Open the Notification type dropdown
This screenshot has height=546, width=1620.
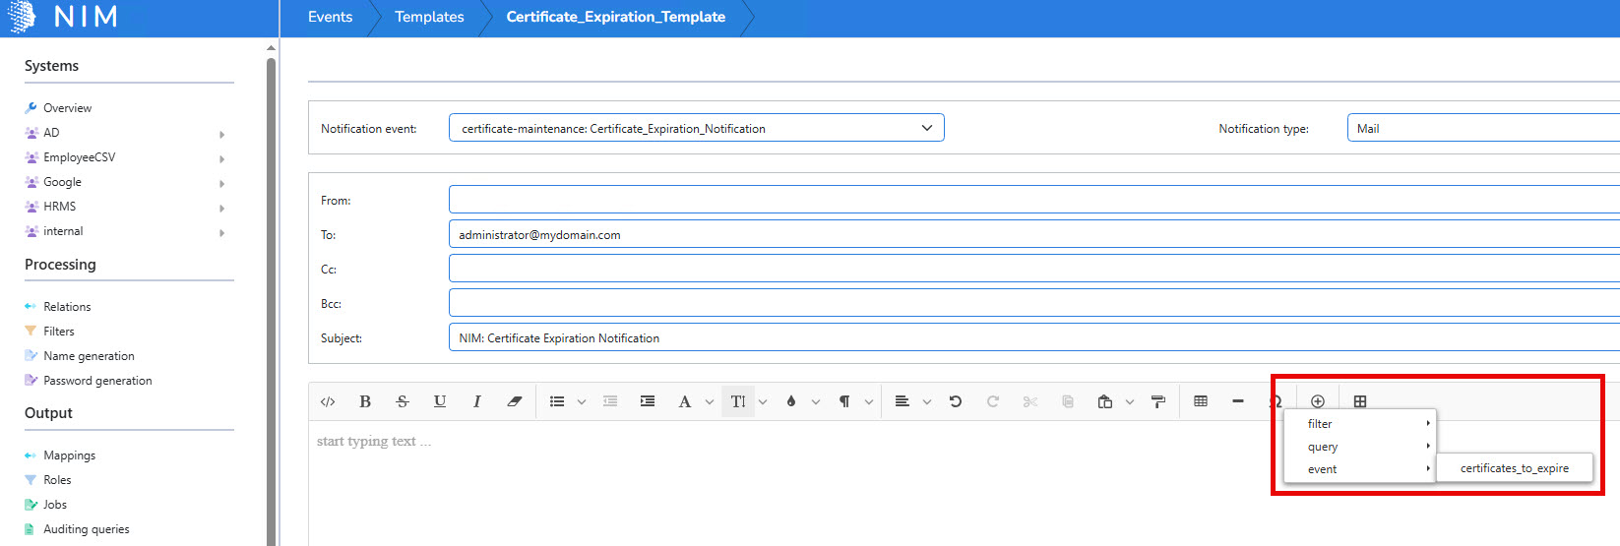(x=1483, y=128)
